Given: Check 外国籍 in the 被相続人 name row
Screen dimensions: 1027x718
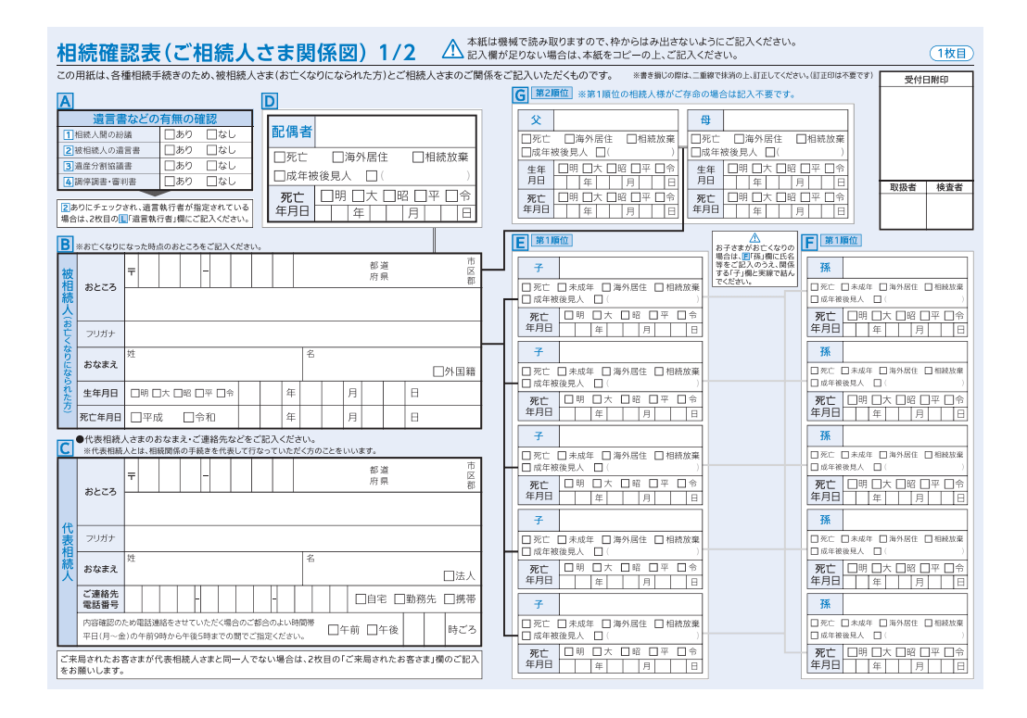Looking at the screenshot, I should 438,372.
